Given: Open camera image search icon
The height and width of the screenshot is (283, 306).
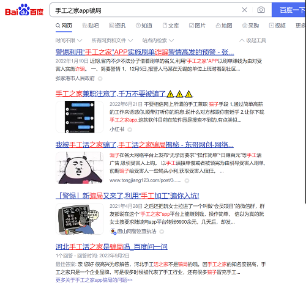Looking at the screenshot, I should [x=261, y=10].
